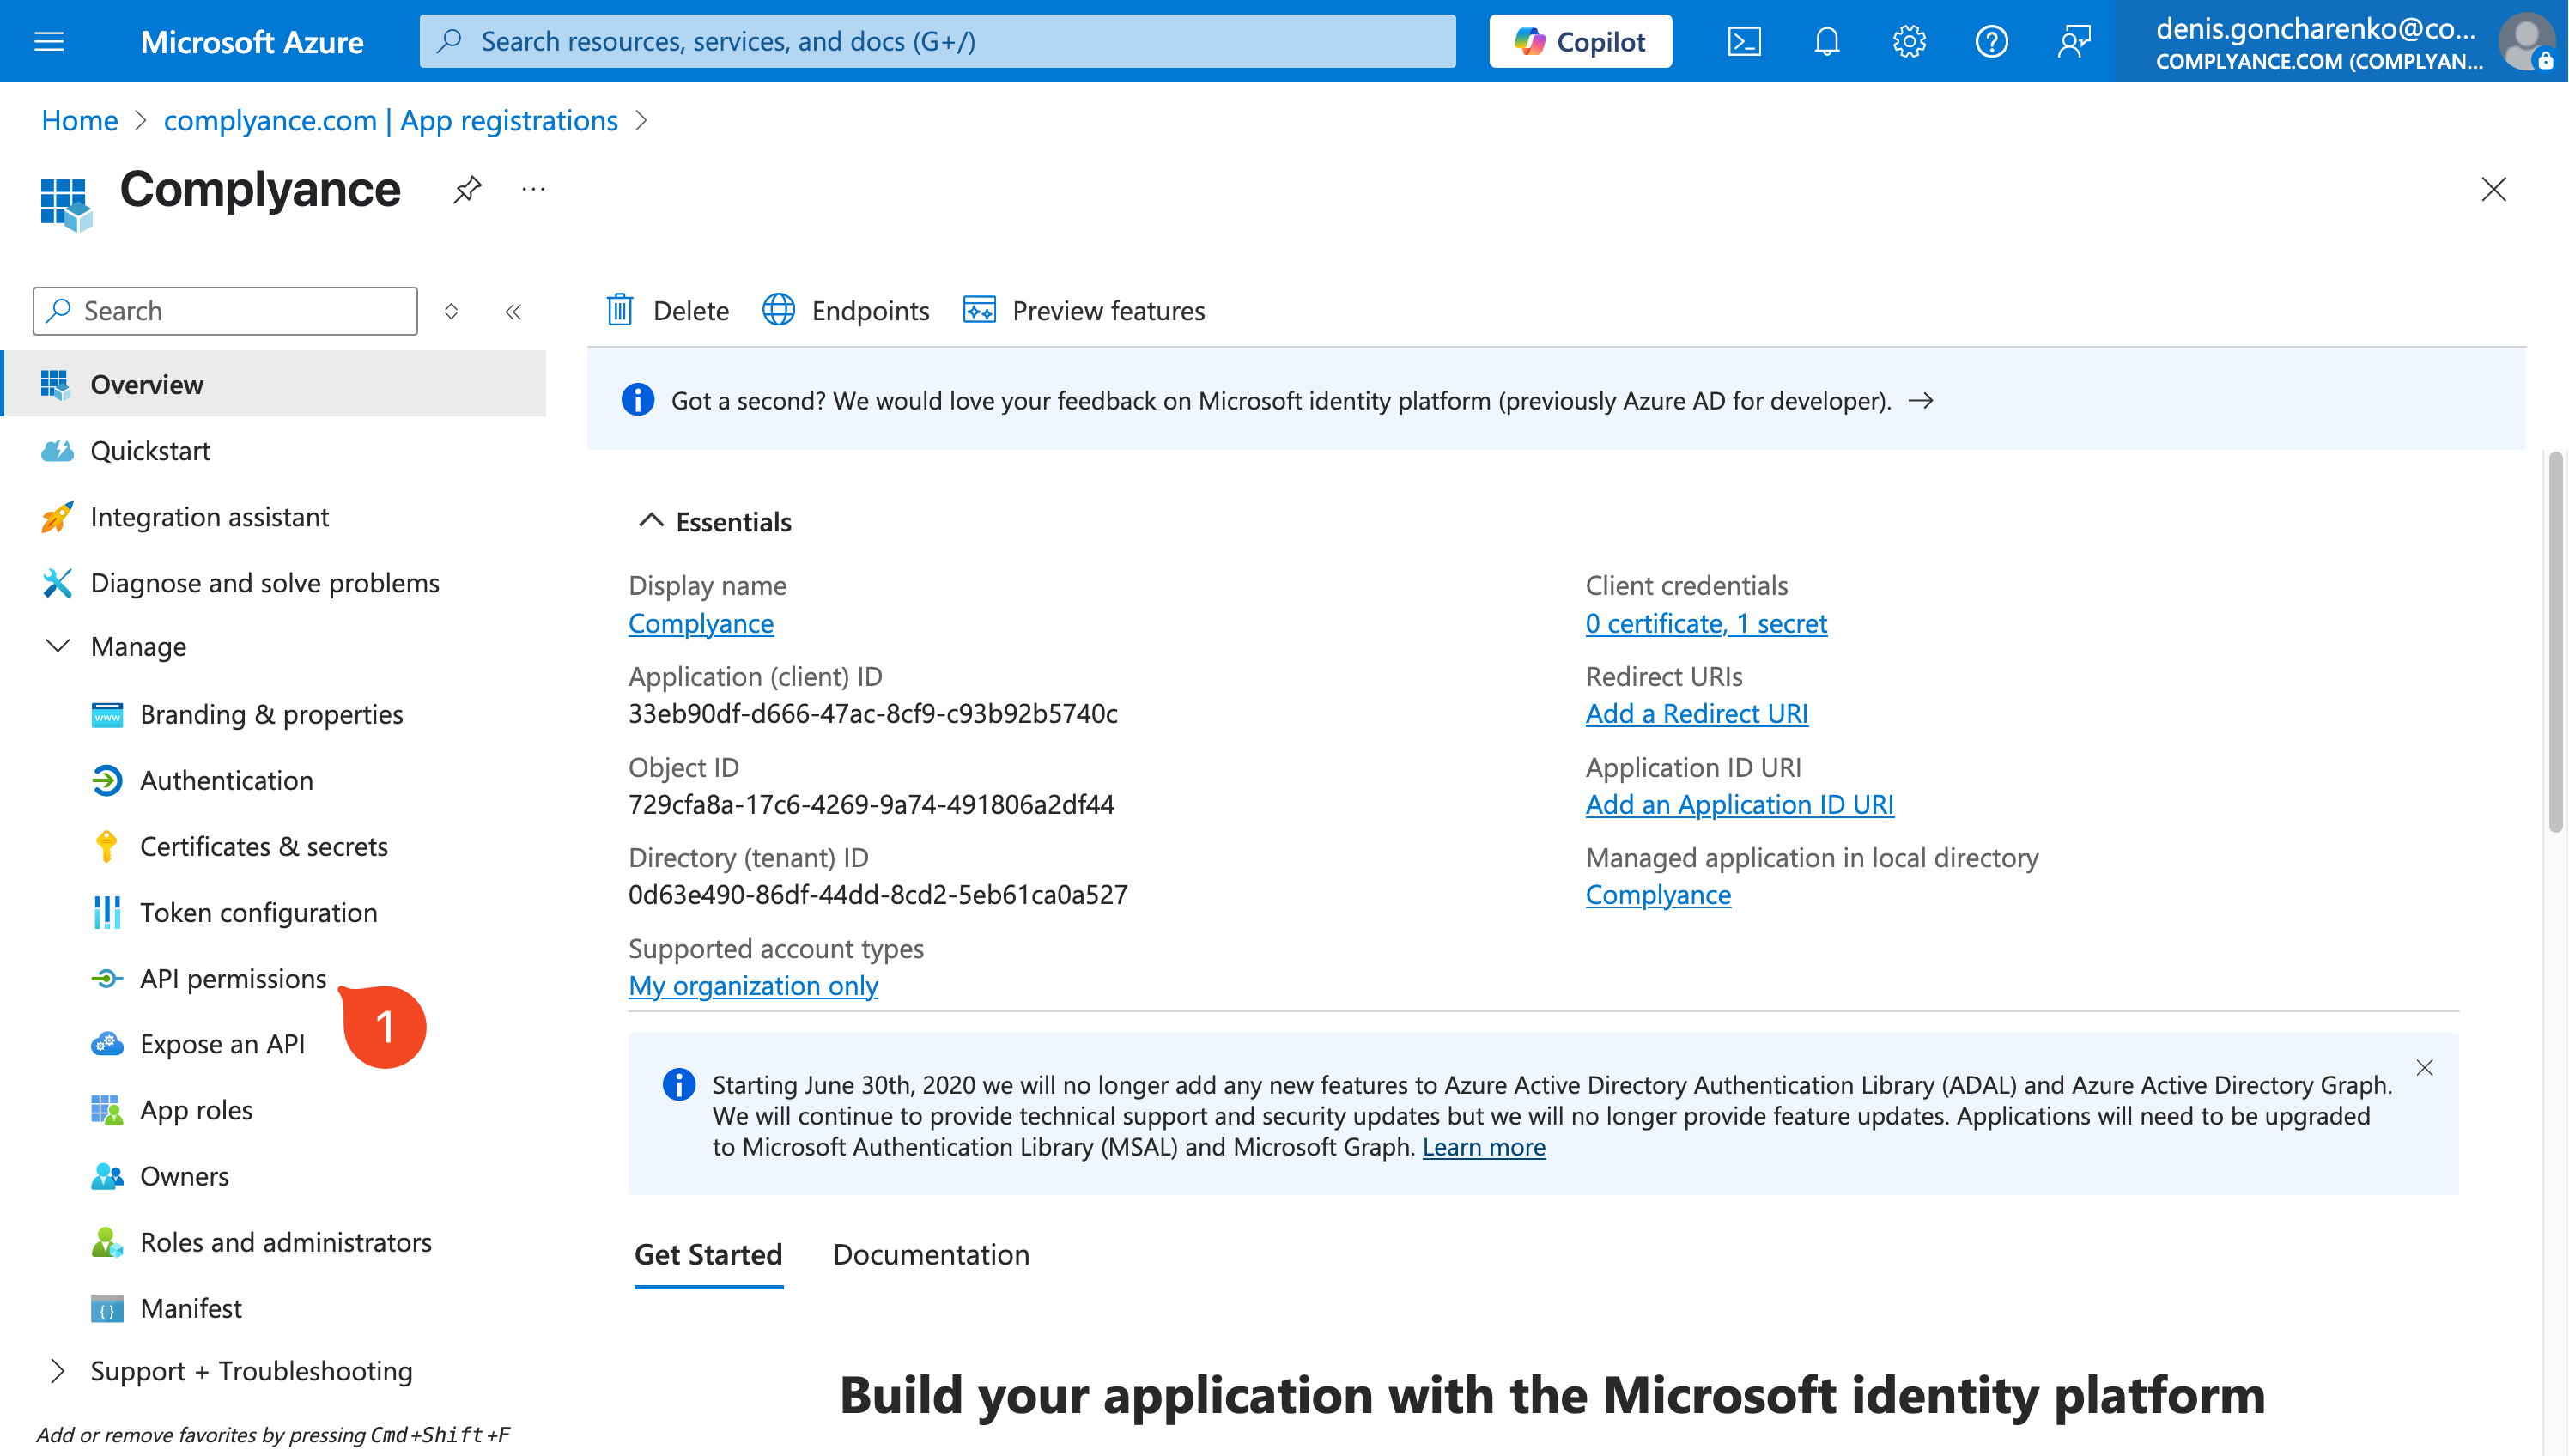This screenshot has width=2569, height=1456.
Task: Click the Endpoints globe icon
Action: click(x=778, y=310)
